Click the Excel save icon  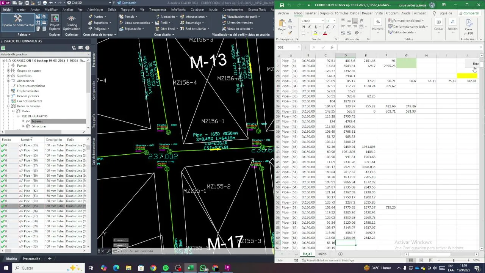click(282, 5)
